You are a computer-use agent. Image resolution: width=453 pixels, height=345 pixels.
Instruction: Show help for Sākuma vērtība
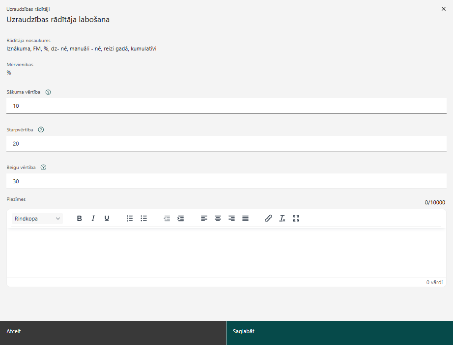click(x=48, y=92)
